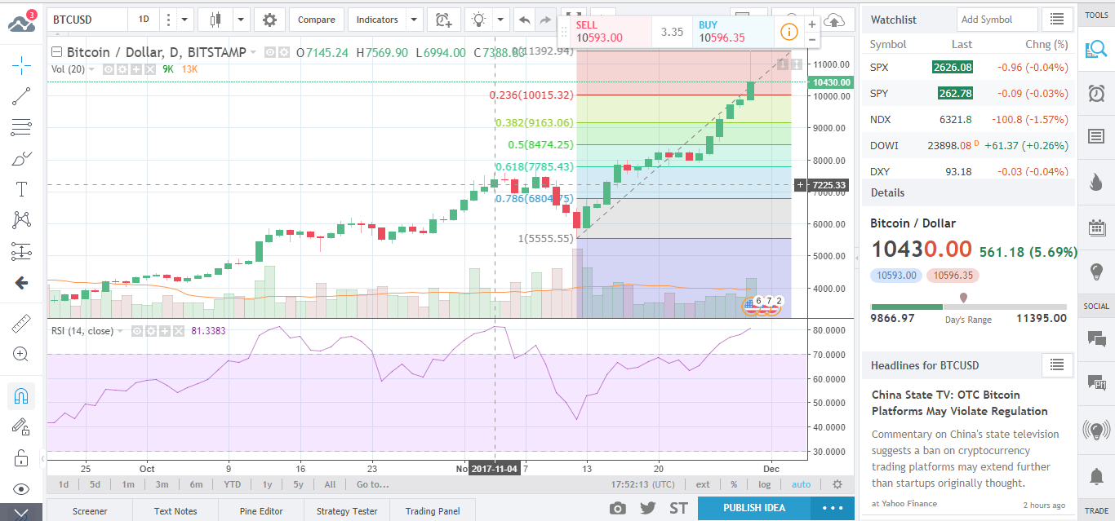Open the chart patterns tool
Screen dimensions: 1115x521
click(x=22, y=220)
